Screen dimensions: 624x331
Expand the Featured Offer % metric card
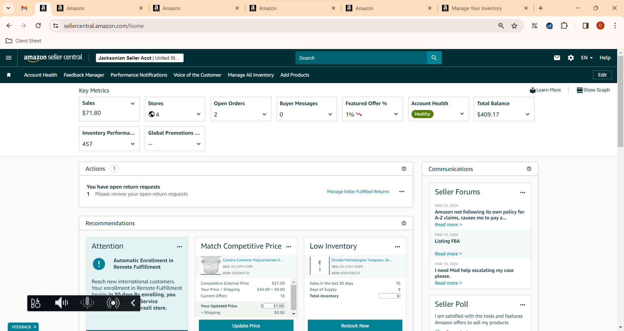point(396,114)
